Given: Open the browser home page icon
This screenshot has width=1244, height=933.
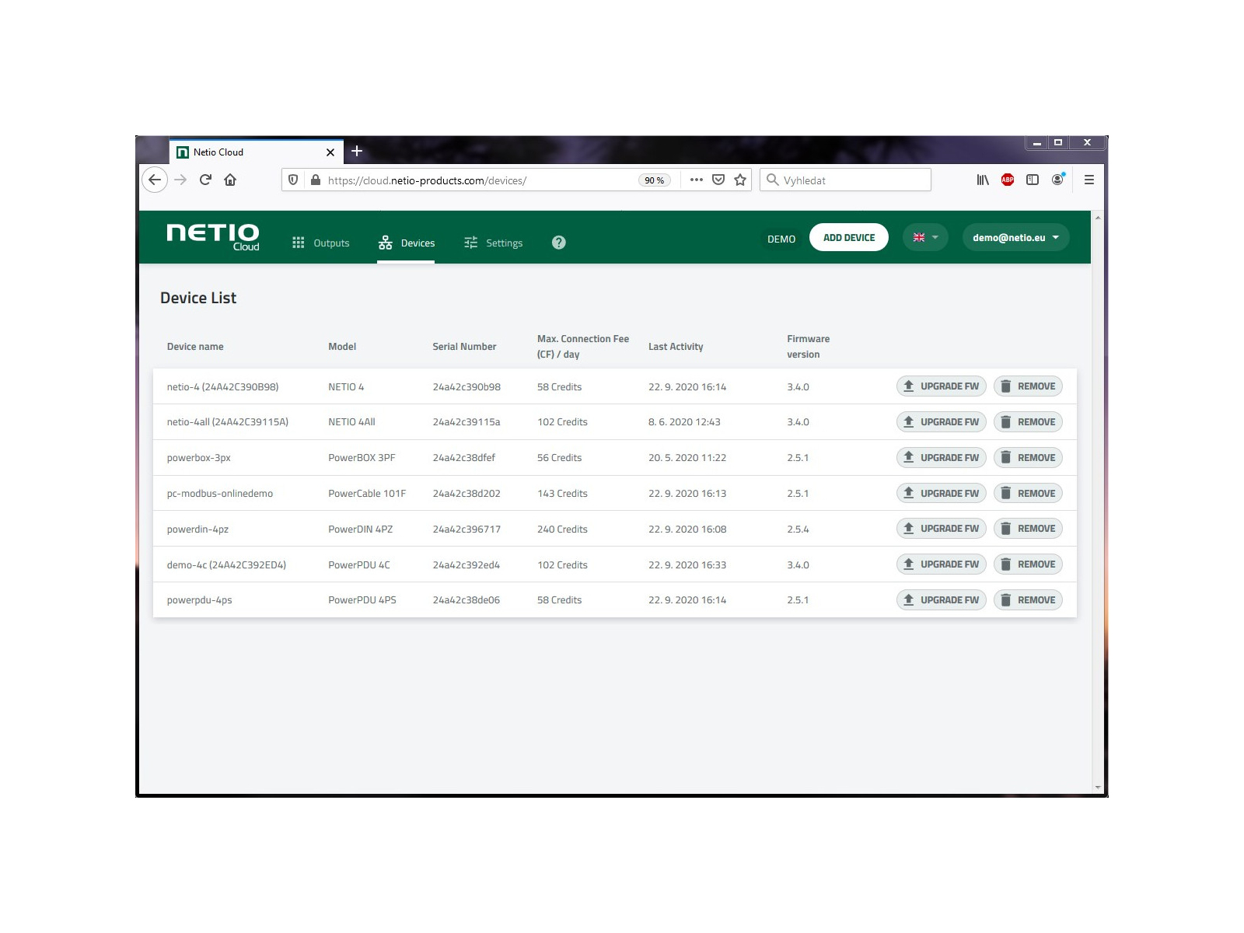Looking at the screenshot, I should [x=230, y=180].
